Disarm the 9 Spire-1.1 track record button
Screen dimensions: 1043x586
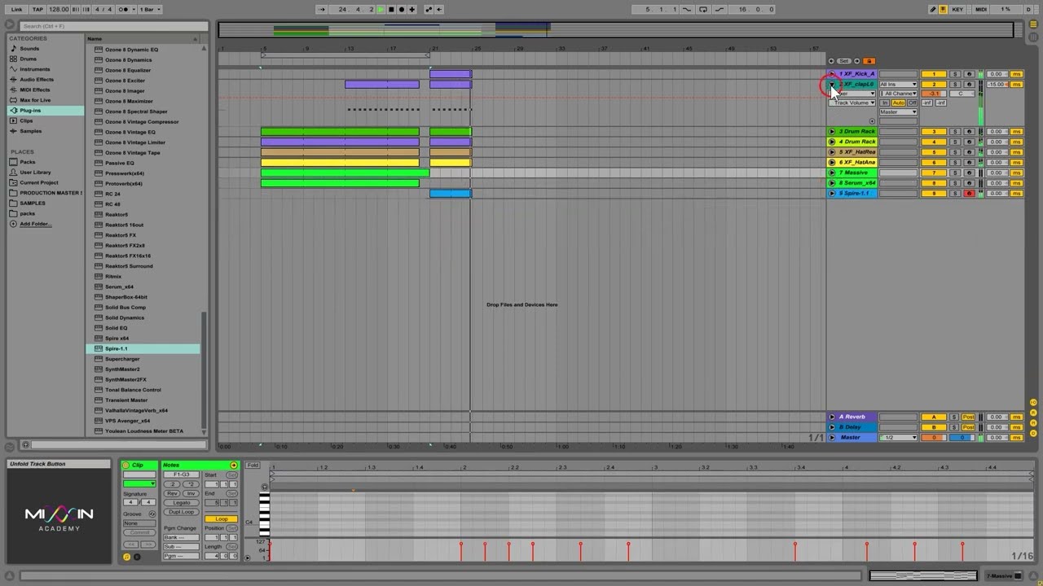[x=969, y=194]
